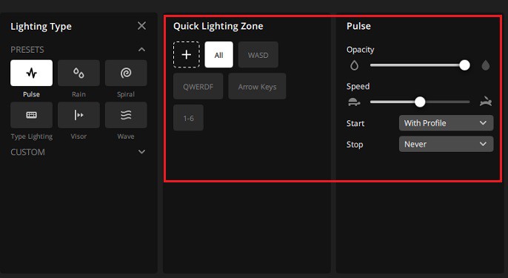Viewport: 508px width, 278px height.
Task: Collapse the PRESETS section
Action: coord(141,50)
